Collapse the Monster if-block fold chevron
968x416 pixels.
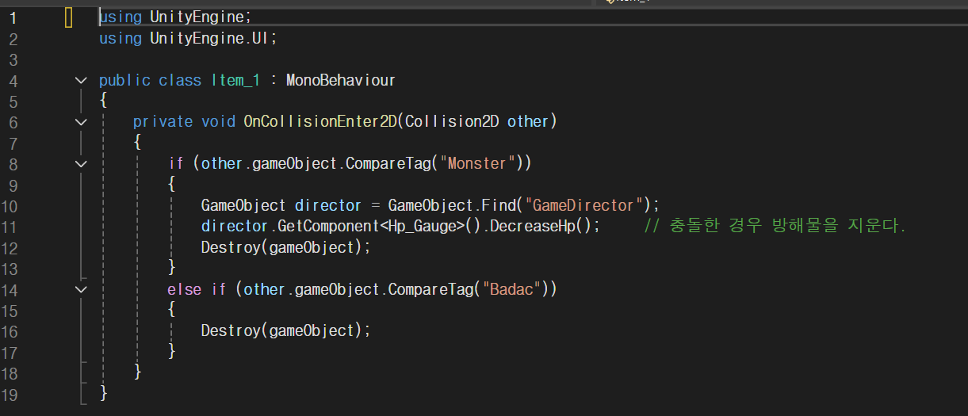click(80, 164)
